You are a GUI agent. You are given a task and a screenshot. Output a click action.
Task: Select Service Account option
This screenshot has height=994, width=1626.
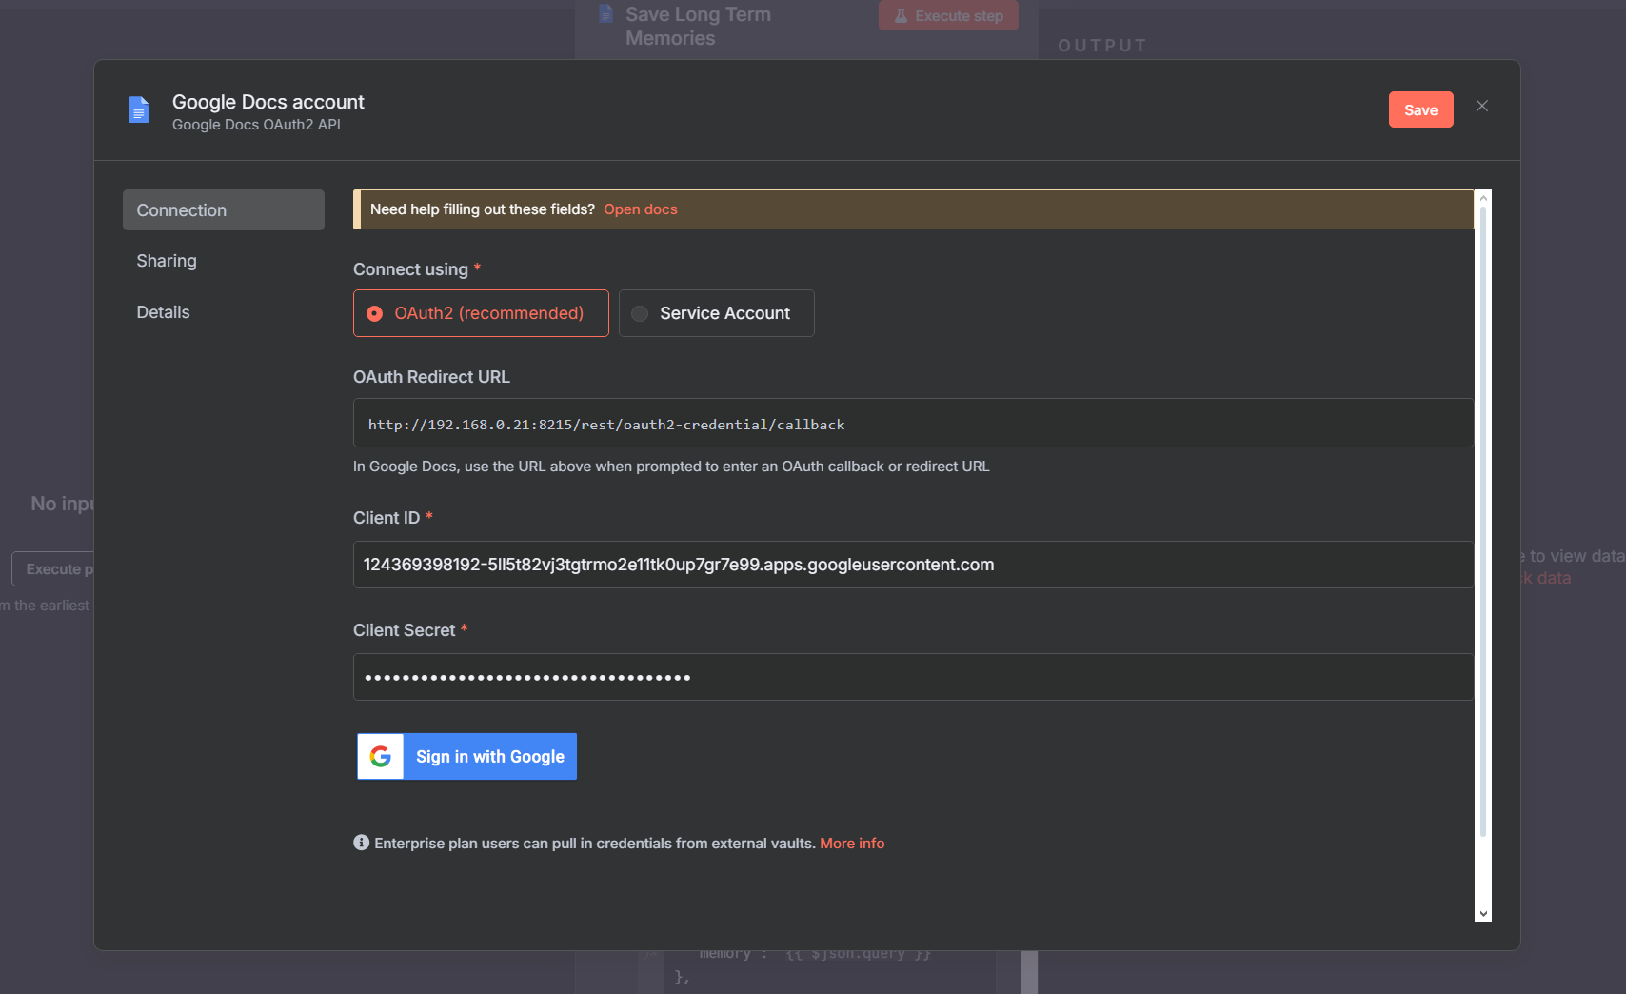(x=717, y=313)
